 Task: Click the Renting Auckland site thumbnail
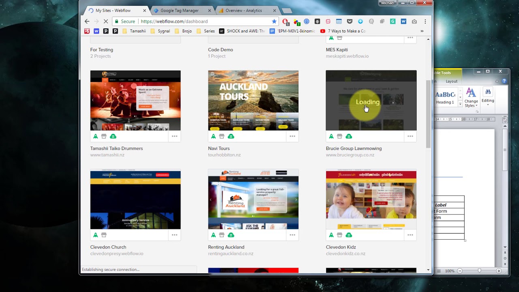[x=253, y=199]
